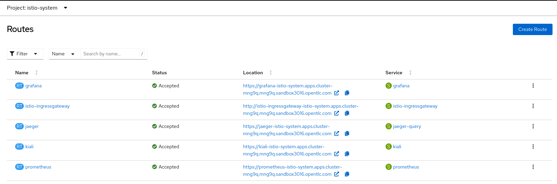557x184 pixels.
Task: Open the kebab menu for the prometheus route
Action: point(533,167)
